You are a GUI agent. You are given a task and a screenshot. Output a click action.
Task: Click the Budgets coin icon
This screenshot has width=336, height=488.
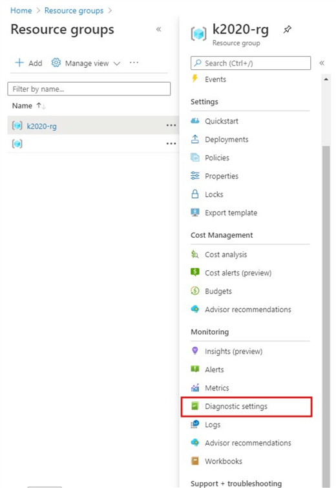tap(194, 291)
